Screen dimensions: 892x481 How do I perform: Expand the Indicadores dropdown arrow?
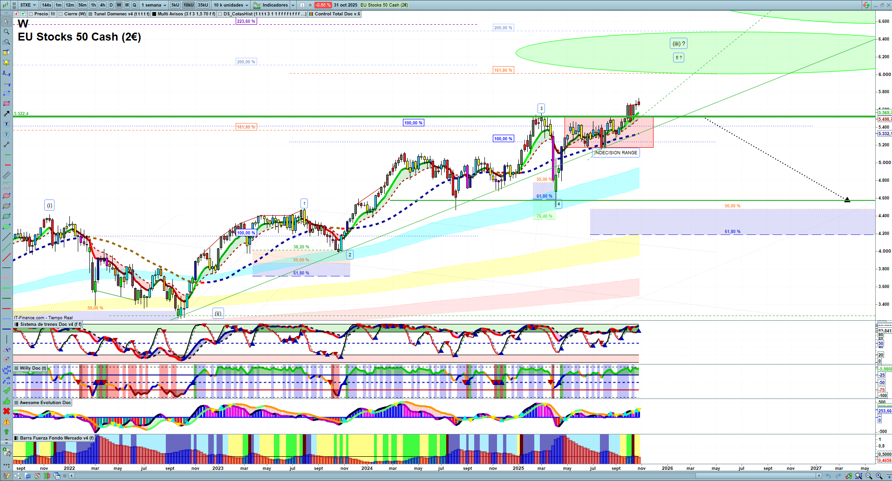[x=293, y=5]
